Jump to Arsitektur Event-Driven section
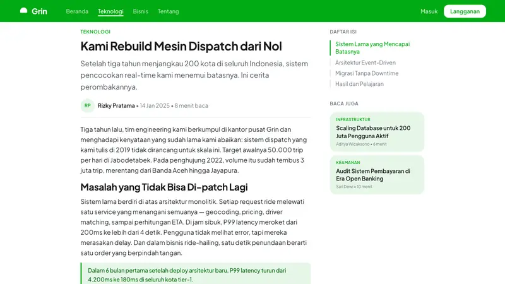Viewport: 505px width, 284px height. (365, 62)
